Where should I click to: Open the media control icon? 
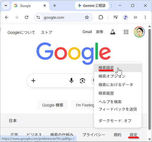click(116, 17)
